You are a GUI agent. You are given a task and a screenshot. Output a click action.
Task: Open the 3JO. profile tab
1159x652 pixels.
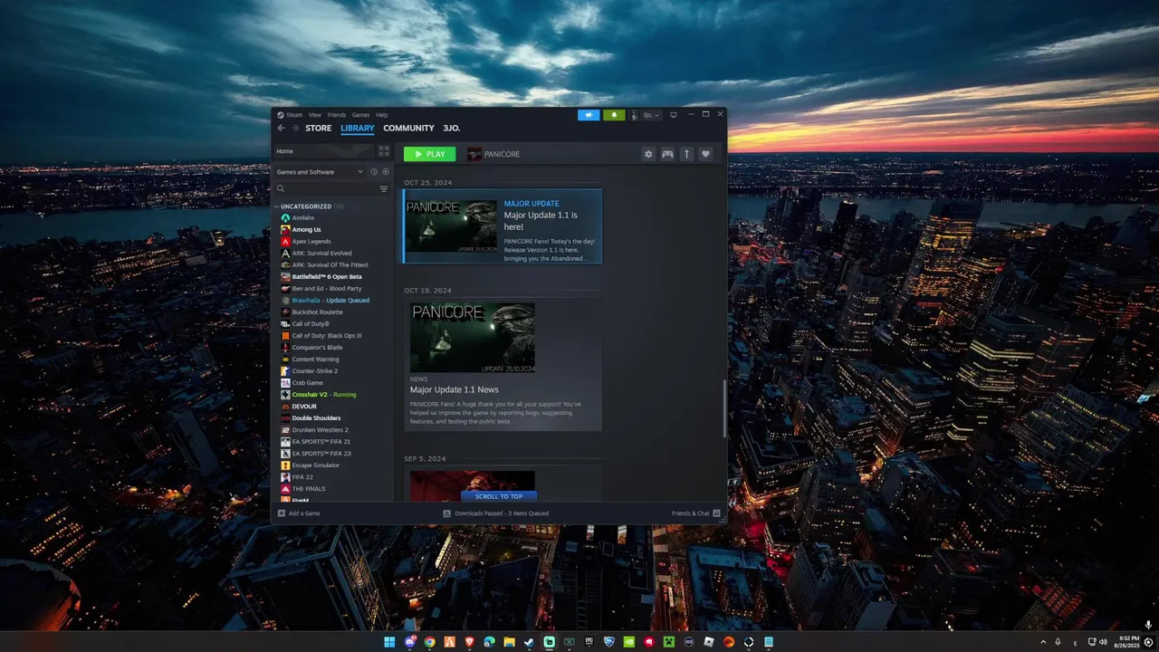[x=452, y=129]
